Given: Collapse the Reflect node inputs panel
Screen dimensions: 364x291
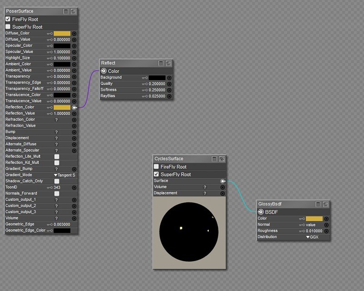Looking at the screenshot, I should coord(161,63).
